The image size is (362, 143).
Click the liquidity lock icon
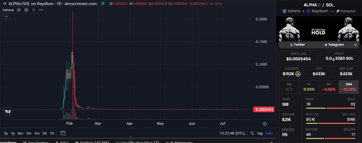click(x=298, y=74)
